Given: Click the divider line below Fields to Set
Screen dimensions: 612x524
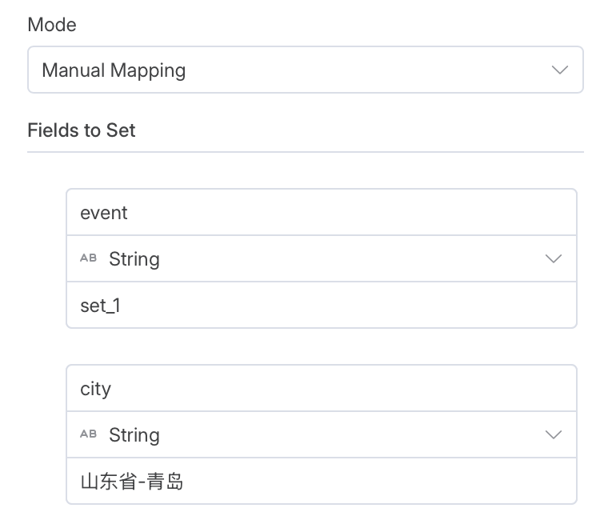Looking at the screenshot, I should pyautogui.click(x=306, y=152).
